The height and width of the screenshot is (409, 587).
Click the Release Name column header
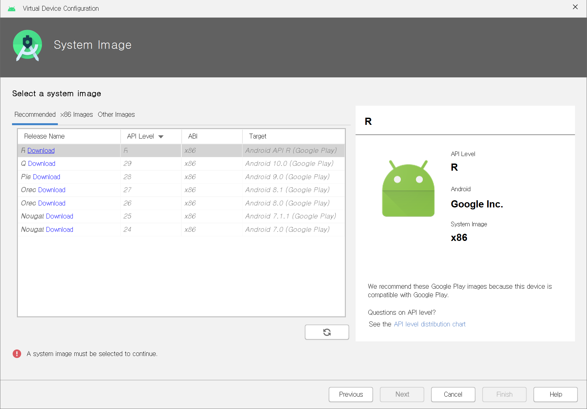click(x=69, y=136)
